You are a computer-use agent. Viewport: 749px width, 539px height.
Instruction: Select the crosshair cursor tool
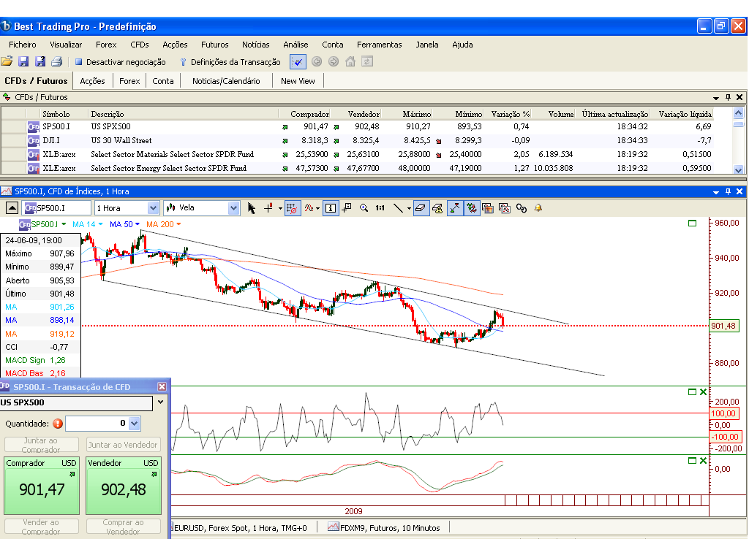coord(268,208)
